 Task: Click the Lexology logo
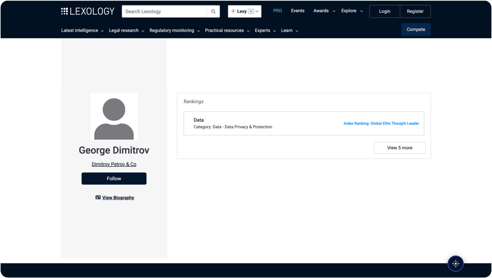coord(88,11)
